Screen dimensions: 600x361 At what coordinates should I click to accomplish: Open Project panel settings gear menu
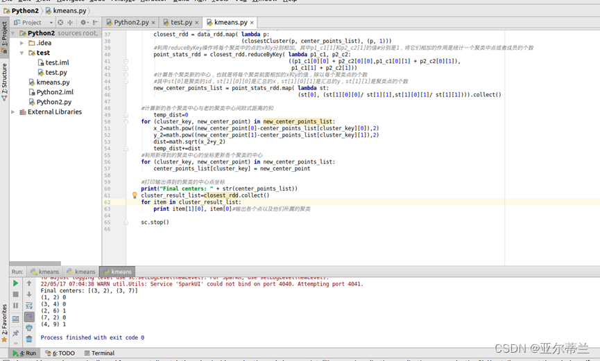click(x=84, y=23)
